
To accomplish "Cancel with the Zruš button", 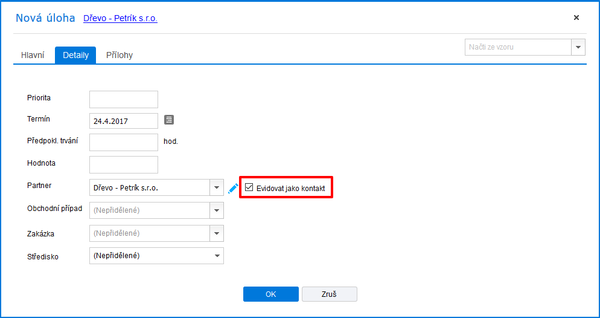I will (x=330, y=294).
